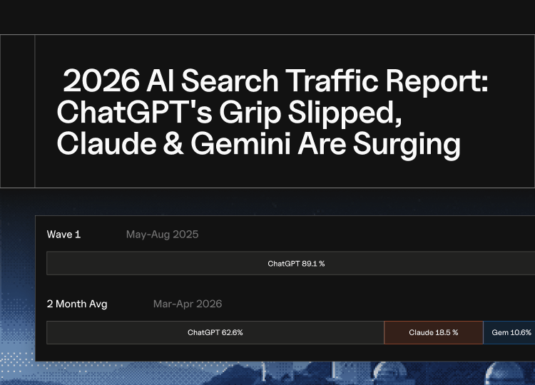Select the ChatGPT 89.1 % bar segment
The width and height of the screenshot is (535, 385).
291,263
